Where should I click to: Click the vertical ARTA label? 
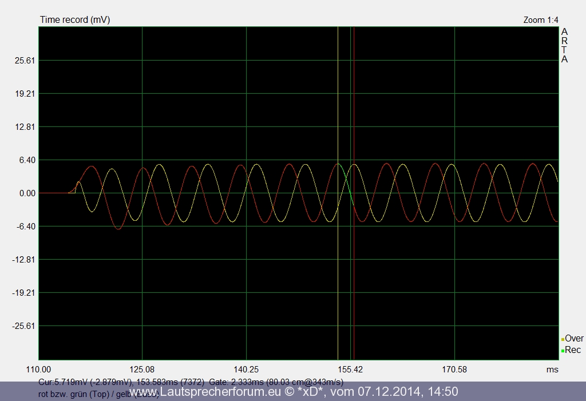[x=564, y=46]
